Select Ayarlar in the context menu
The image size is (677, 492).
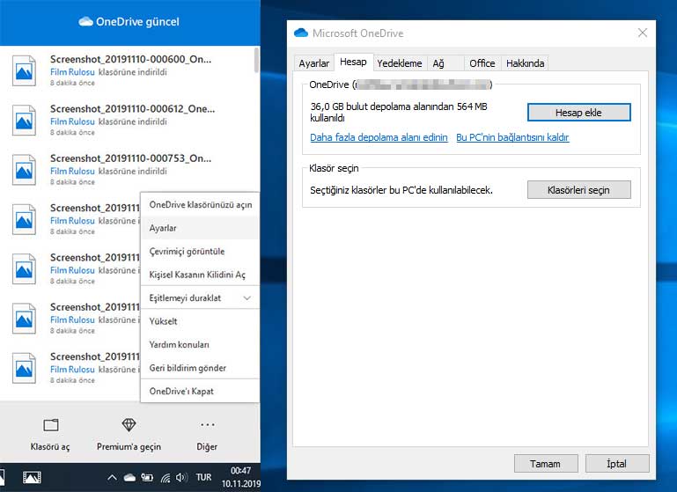(x=201, y=228)
